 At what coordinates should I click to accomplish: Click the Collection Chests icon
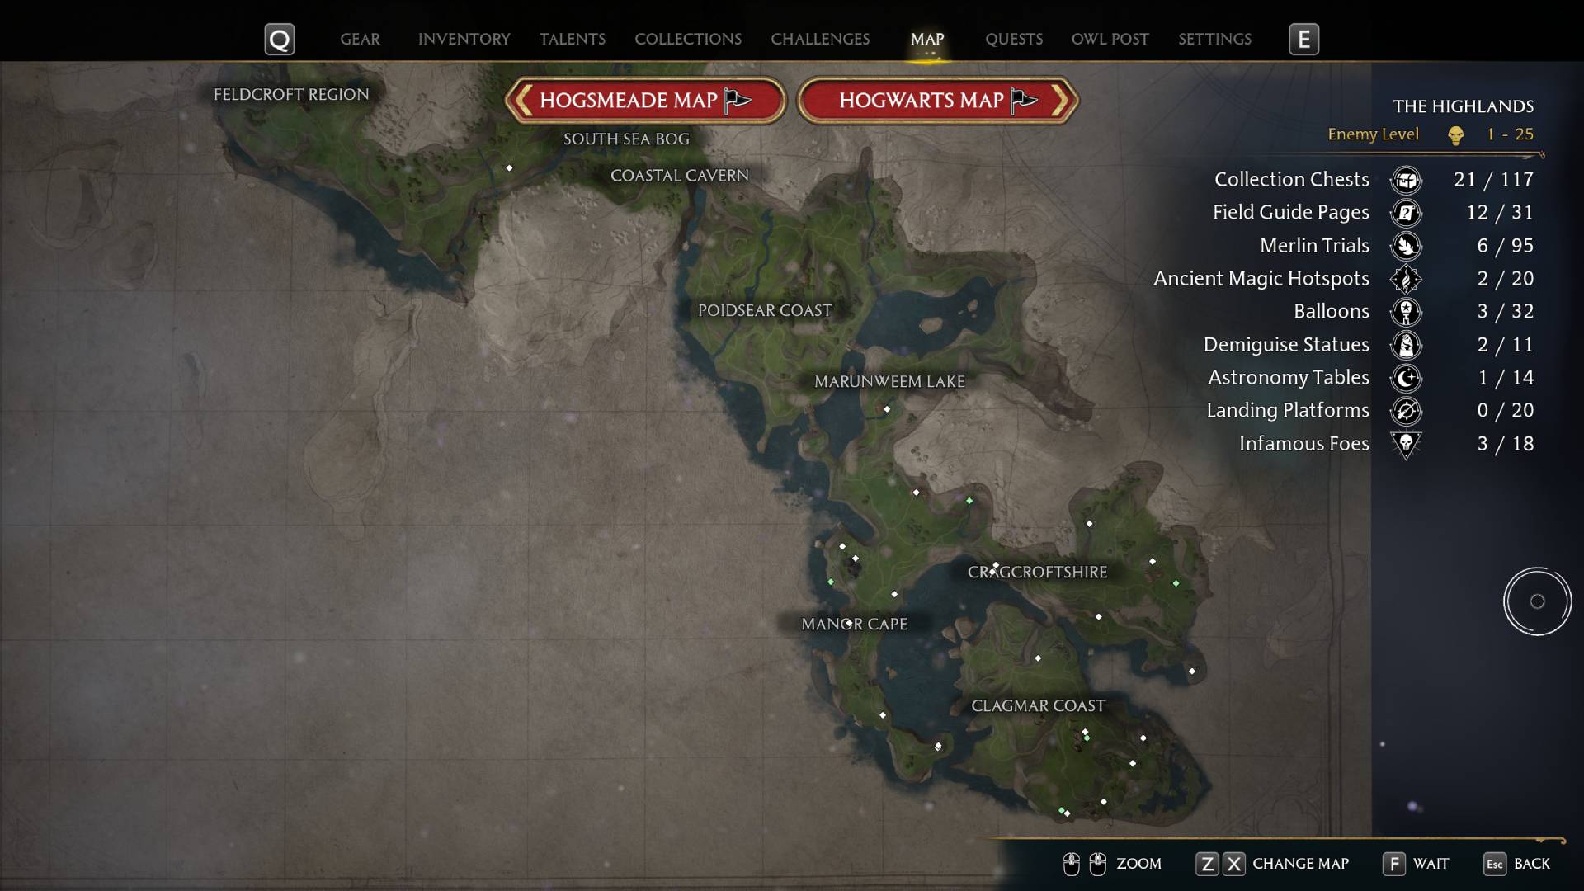click(1406, 180)
